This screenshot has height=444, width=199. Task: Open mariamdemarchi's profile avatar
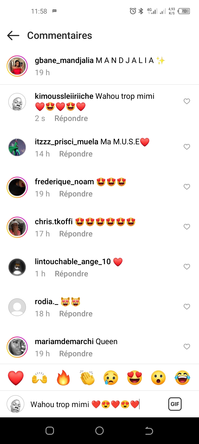coord(17,347)
